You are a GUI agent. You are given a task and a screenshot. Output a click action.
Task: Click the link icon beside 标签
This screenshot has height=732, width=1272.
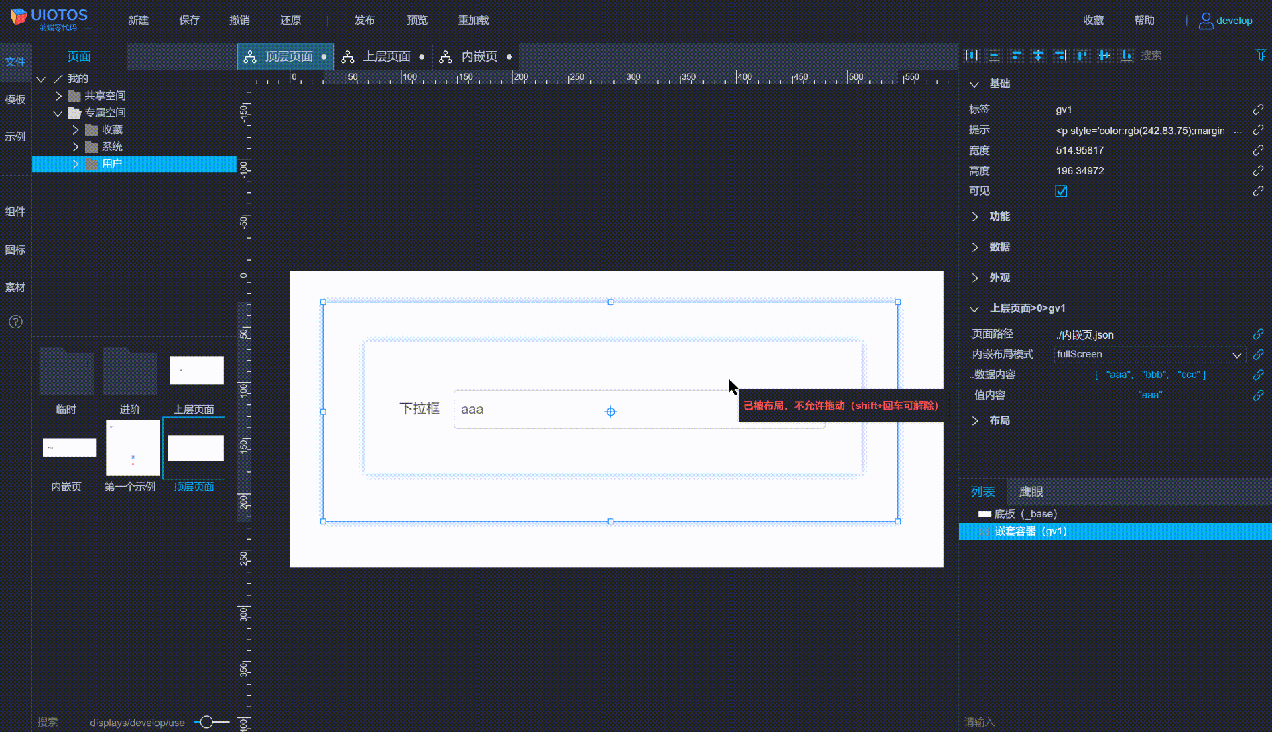pyautogui.click(x=1258, y=109)
